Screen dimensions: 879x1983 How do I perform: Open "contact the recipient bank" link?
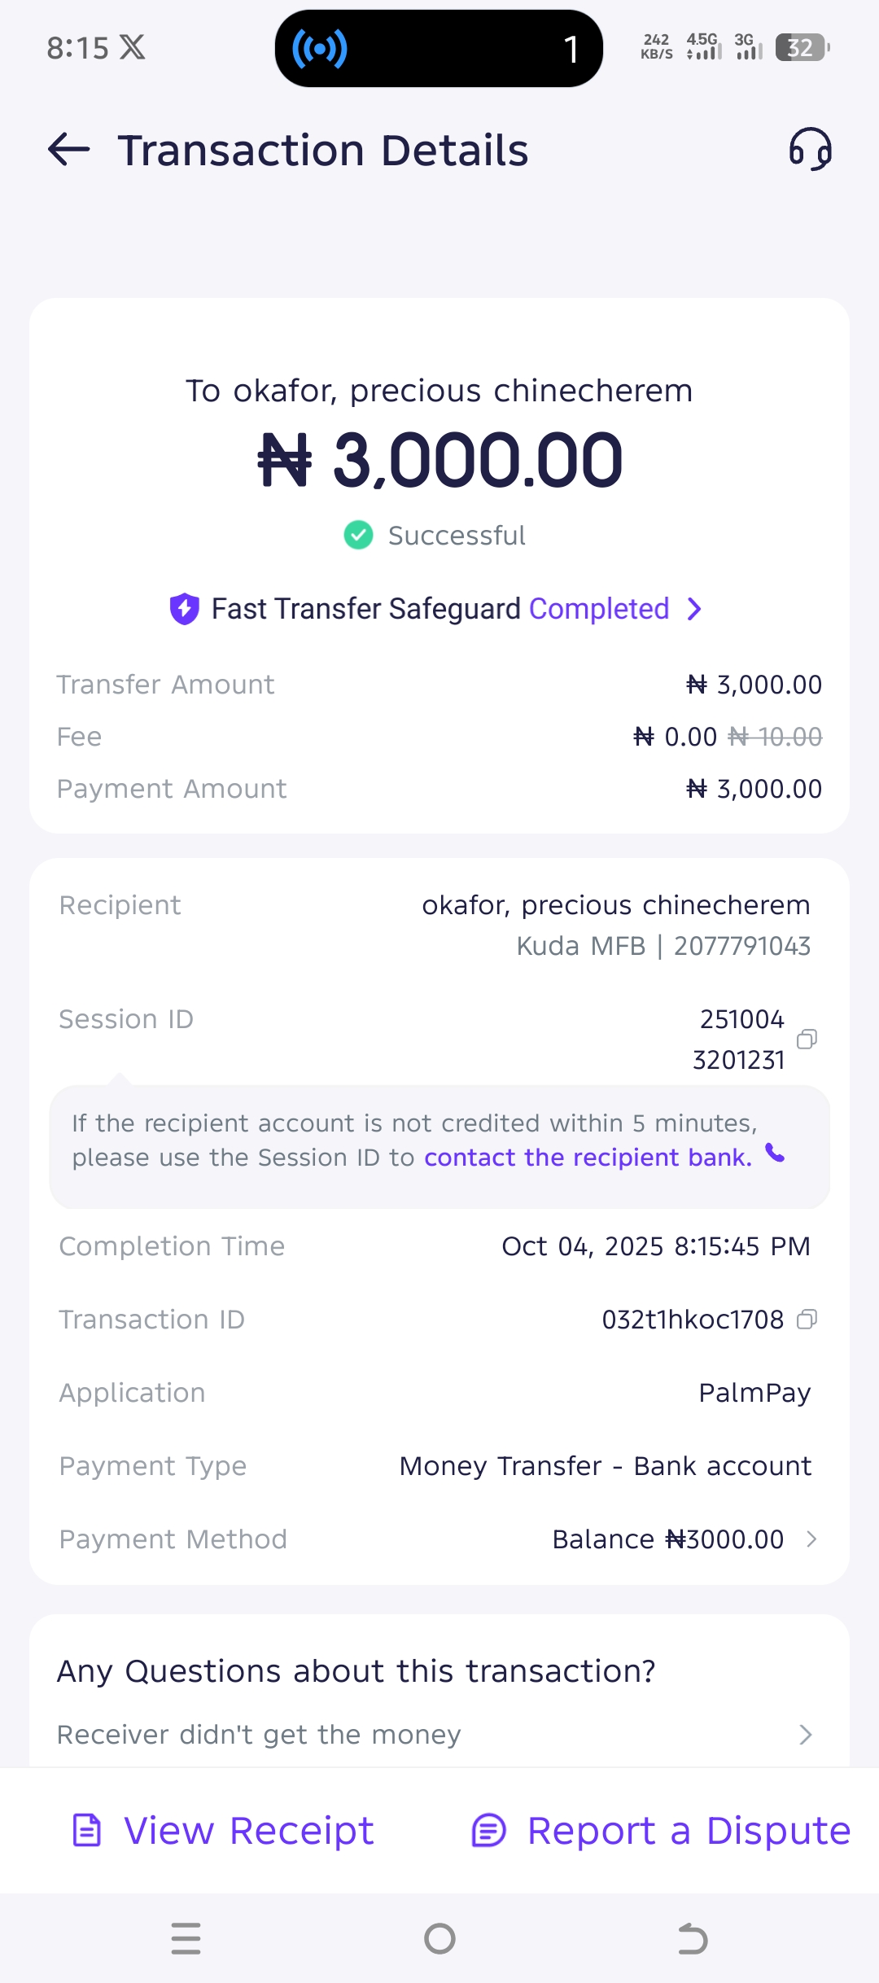(588, 1157)
